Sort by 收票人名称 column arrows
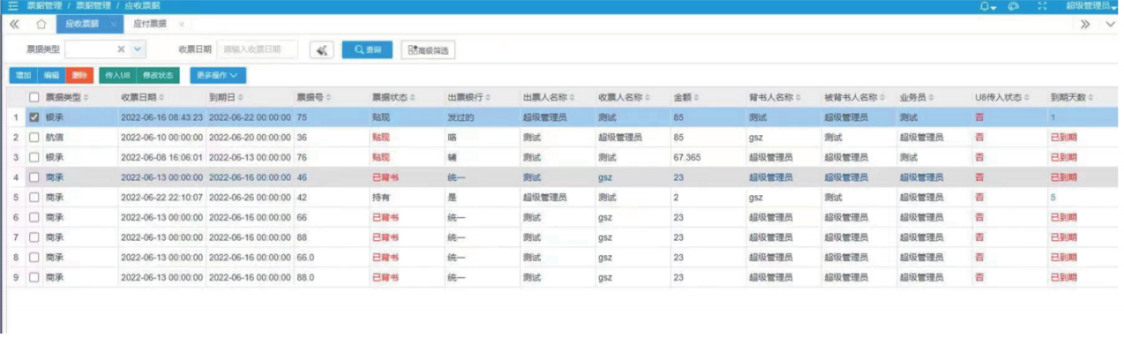Image resolution: width=1124 pixels, height=338 pixels. point(647,97)
